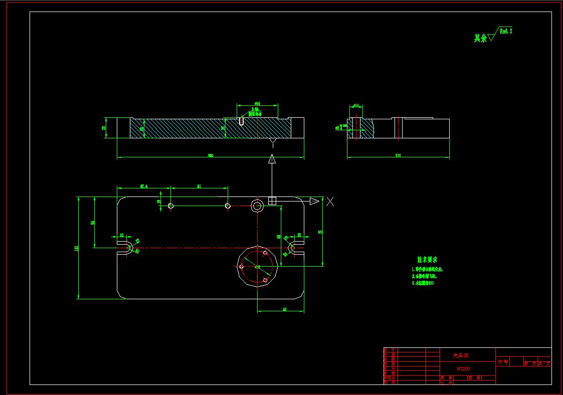
Task: Click the "夹具体" title block name
Action: click(461, 355)
